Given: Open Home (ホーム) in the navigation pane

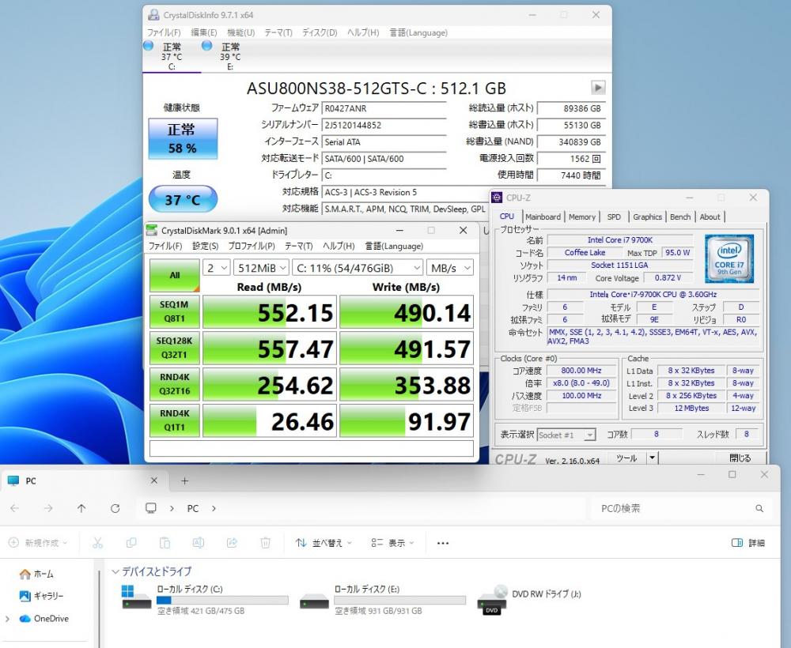Looking at the screenshot, I should [36, 574].
